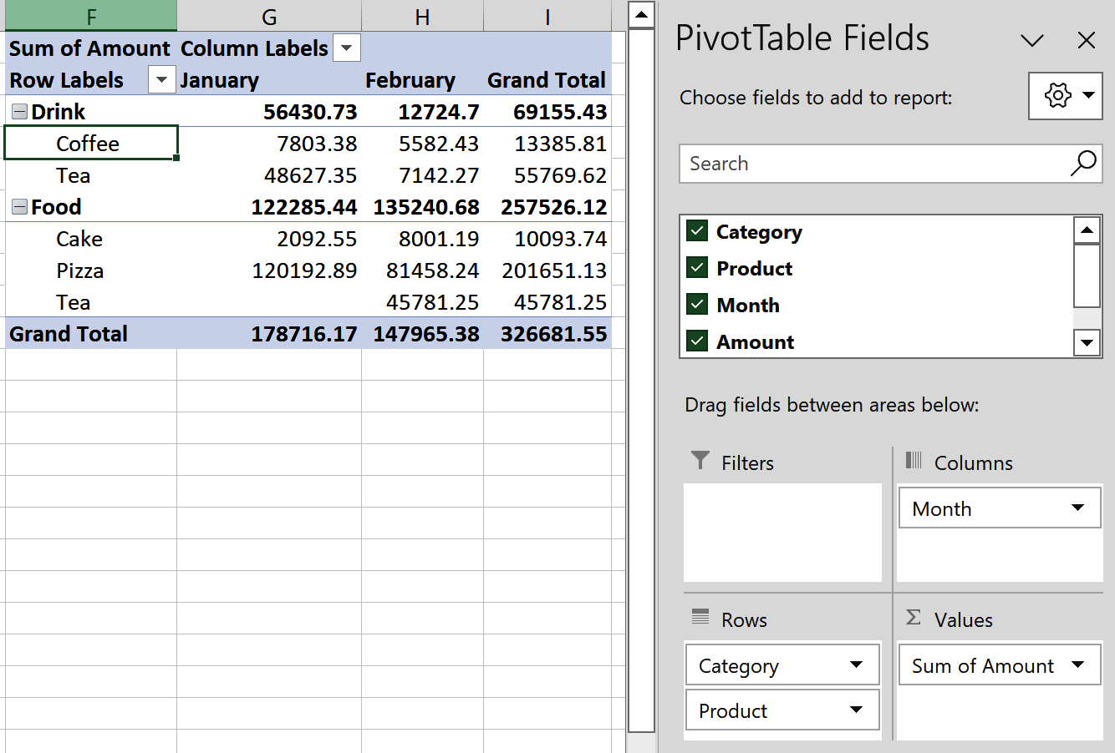Click the search magnifier icon in field search
1115x753 pixels.
tap(1083, 164)
